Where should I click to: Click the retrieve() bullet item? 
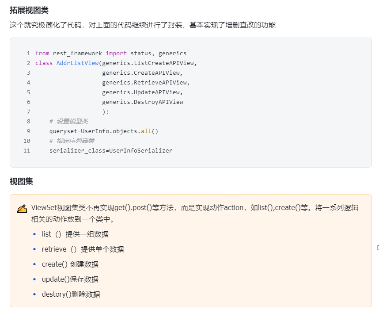[x=83, y=249]
